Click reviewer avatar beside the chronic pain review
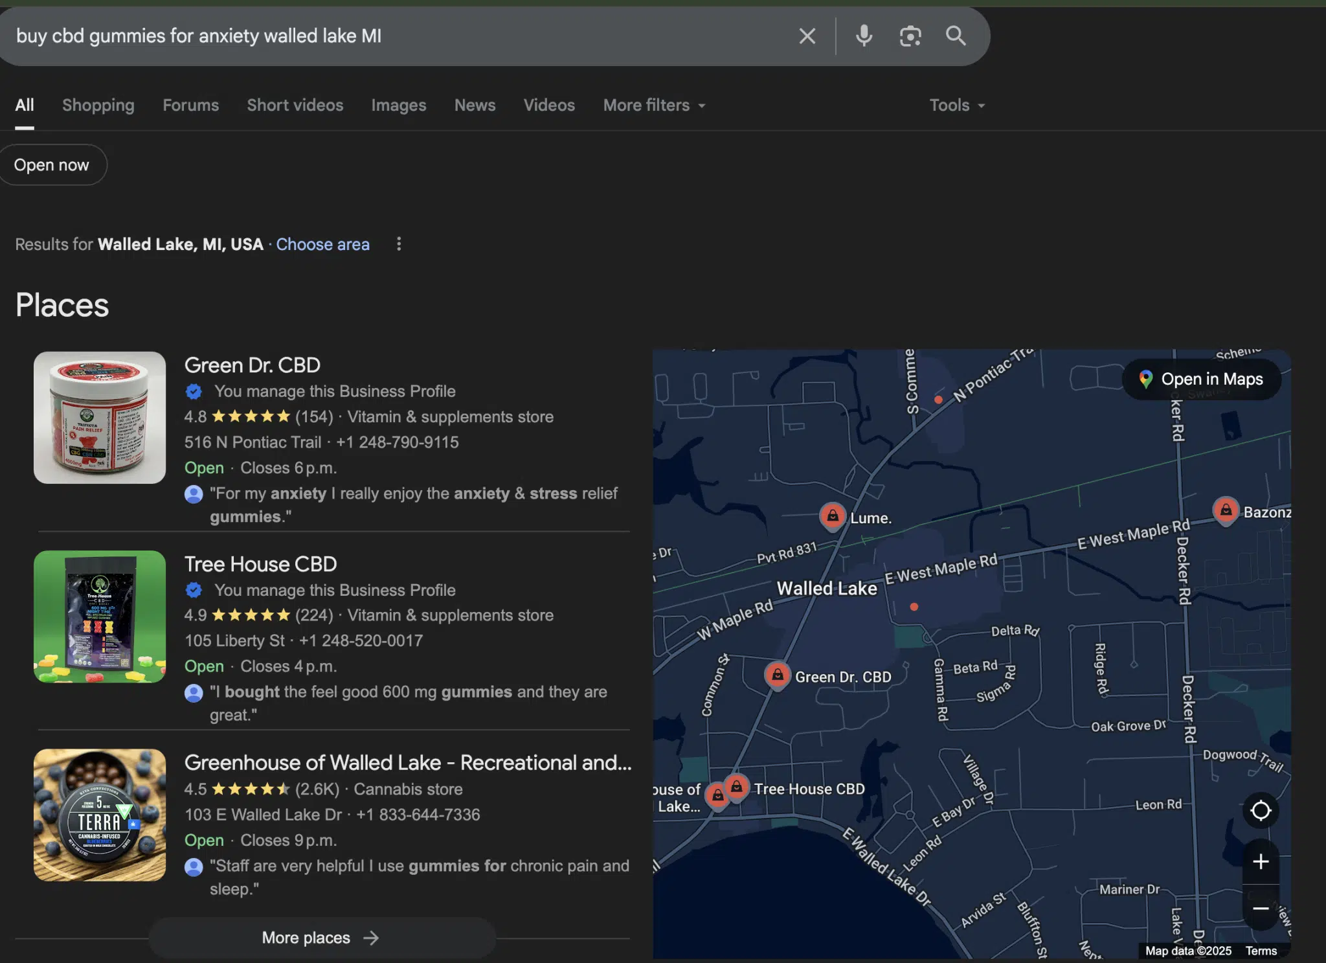Image resolution: width=1326 pixels, height=963 pixels. [194, 867]
